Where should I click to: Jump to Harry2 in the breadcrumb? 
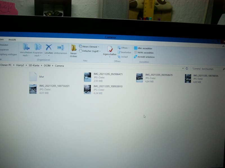click(20, 65)
